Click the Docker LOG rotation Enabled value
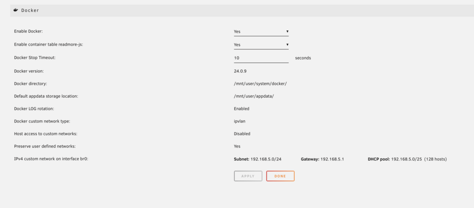Screen dimensions: 474x208 click(x=242, y=109)
